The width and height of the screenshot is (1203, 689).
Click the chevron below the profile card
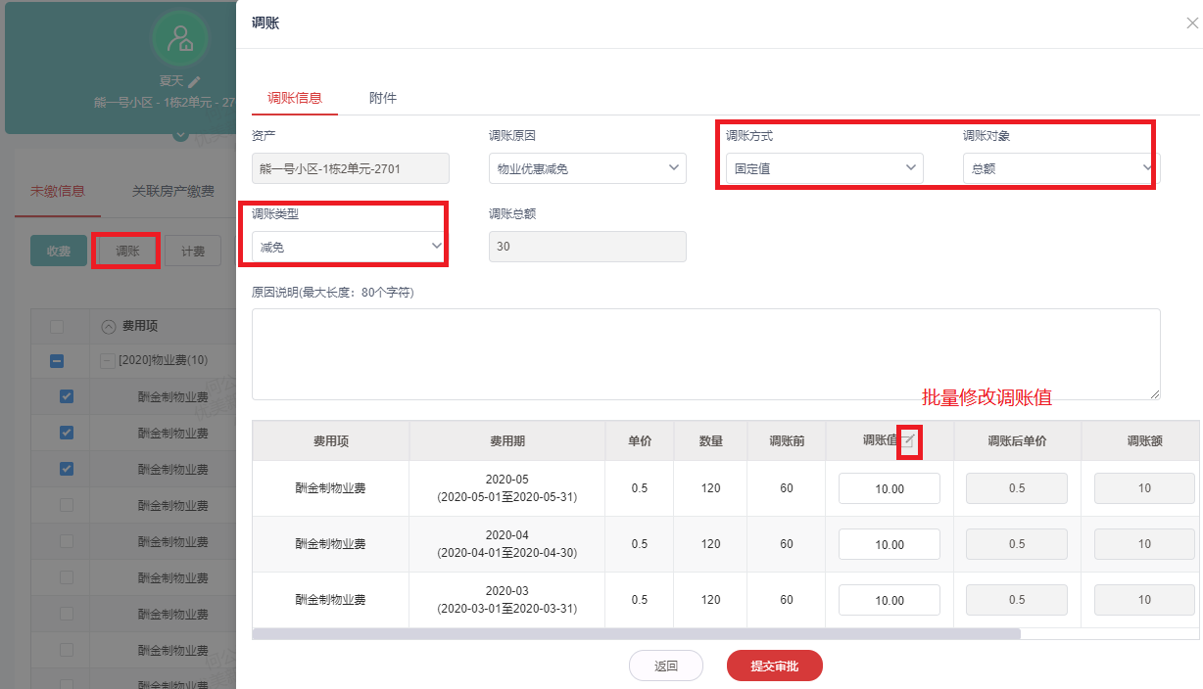click(x=180, y=136)
